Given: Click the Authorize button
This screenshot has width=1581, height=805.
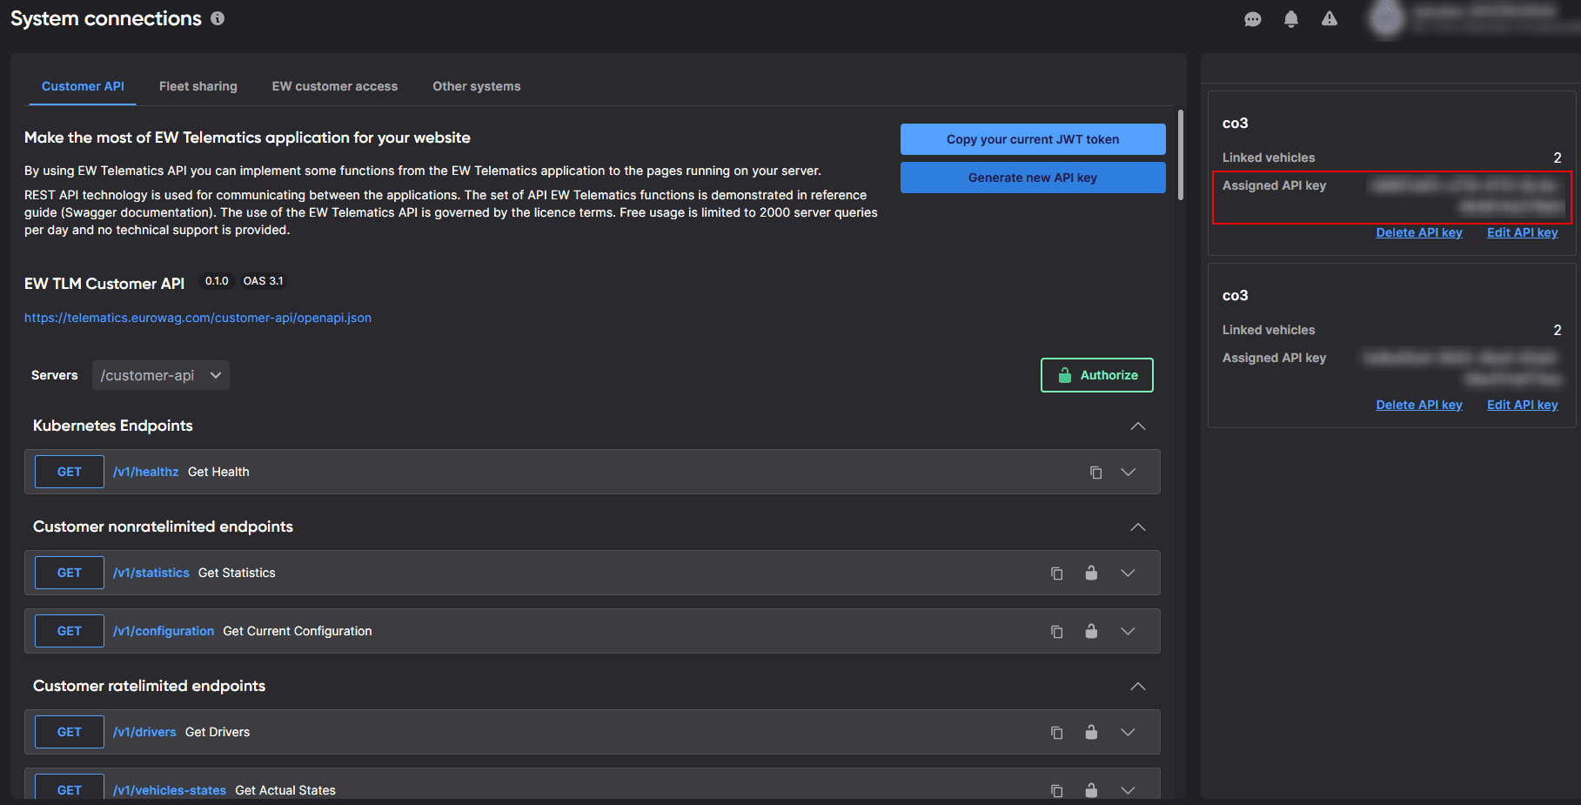Looking at the screenshot, I should click(x=1097, y=375).
